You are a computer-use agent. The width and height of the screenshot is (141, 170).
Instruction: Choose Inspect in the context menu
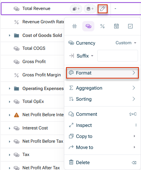point(102,125)
